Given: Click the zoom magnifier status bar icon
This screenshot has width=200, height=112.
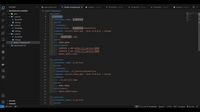Looking at the screenshot, I should tap(137, 106).
